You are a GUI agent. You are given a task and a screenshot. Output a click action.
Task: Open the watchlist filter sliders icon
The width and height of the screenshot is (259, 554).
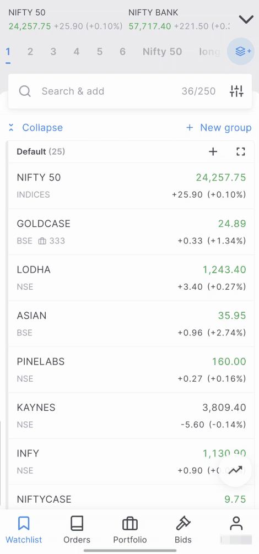pyautogui.click(x=236, y=91)
